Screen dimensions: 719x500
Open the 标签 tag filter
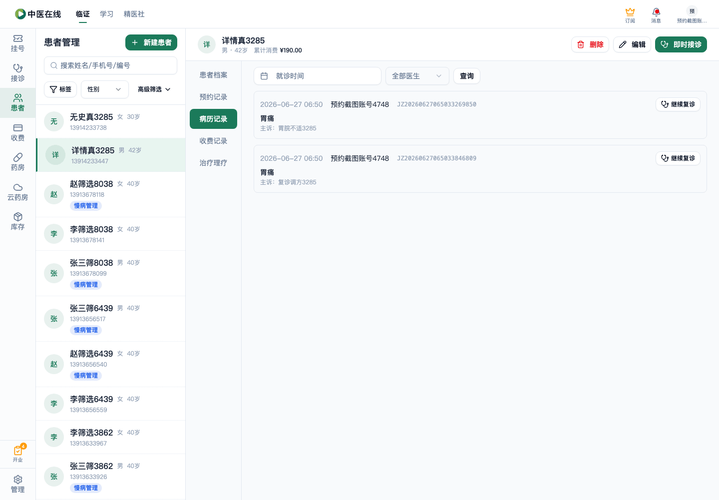60,89
